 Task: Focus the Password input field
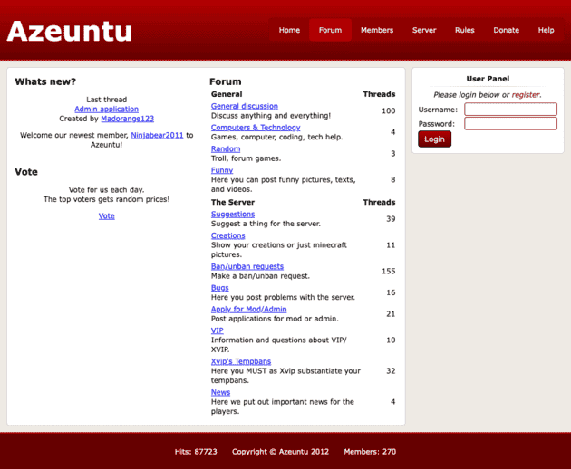tap(510, 124)
